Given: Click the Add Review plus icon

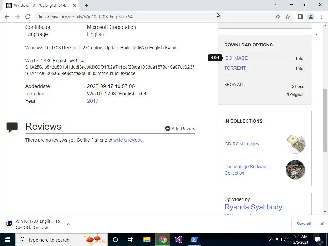Looking at the screenshot, I should coord(168,128).
